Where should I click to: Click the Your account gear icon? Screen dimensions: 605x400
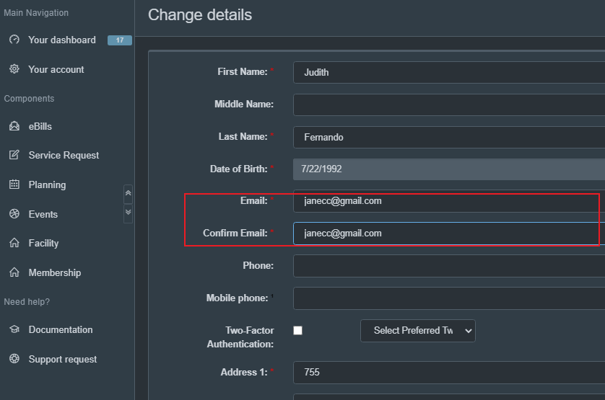(14, 69)
